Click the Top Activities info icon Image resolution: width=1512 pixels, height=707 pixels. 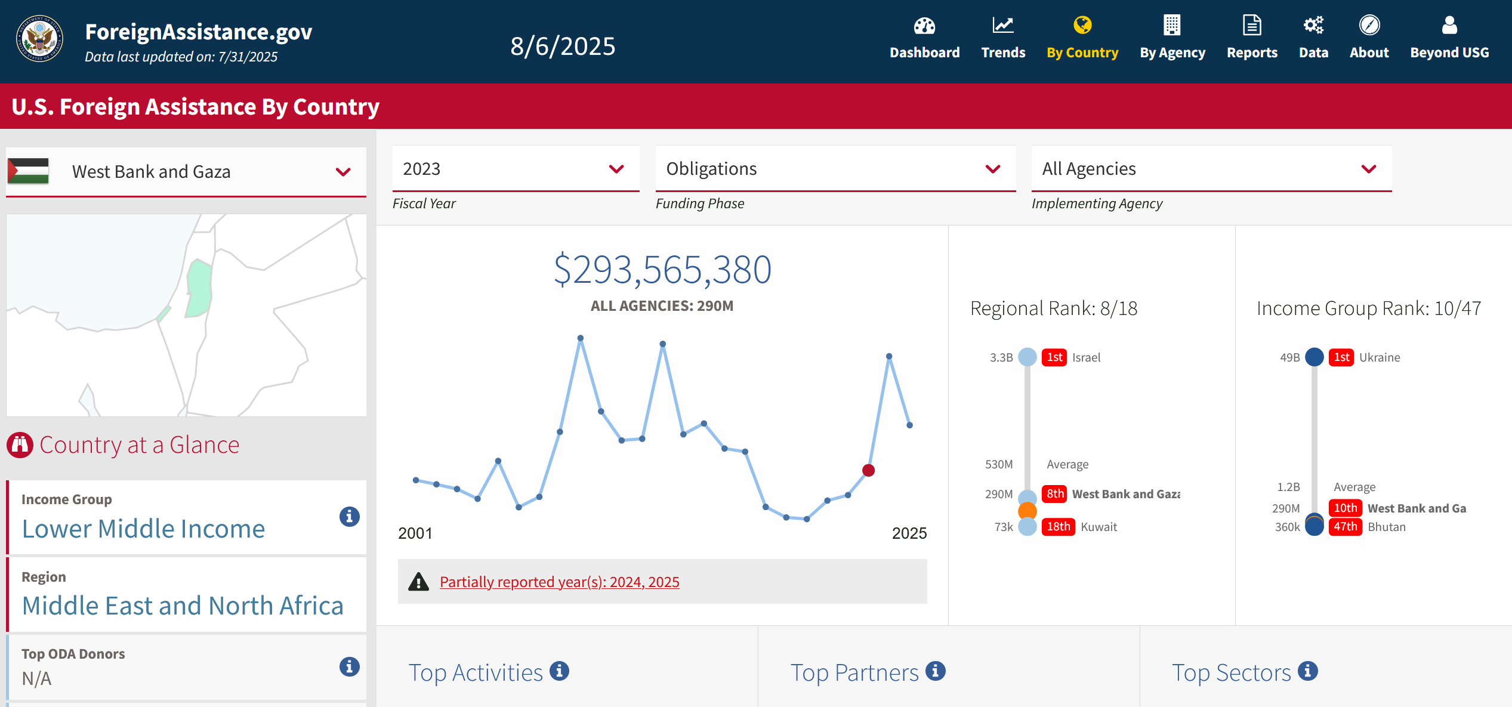coord(559,671)
